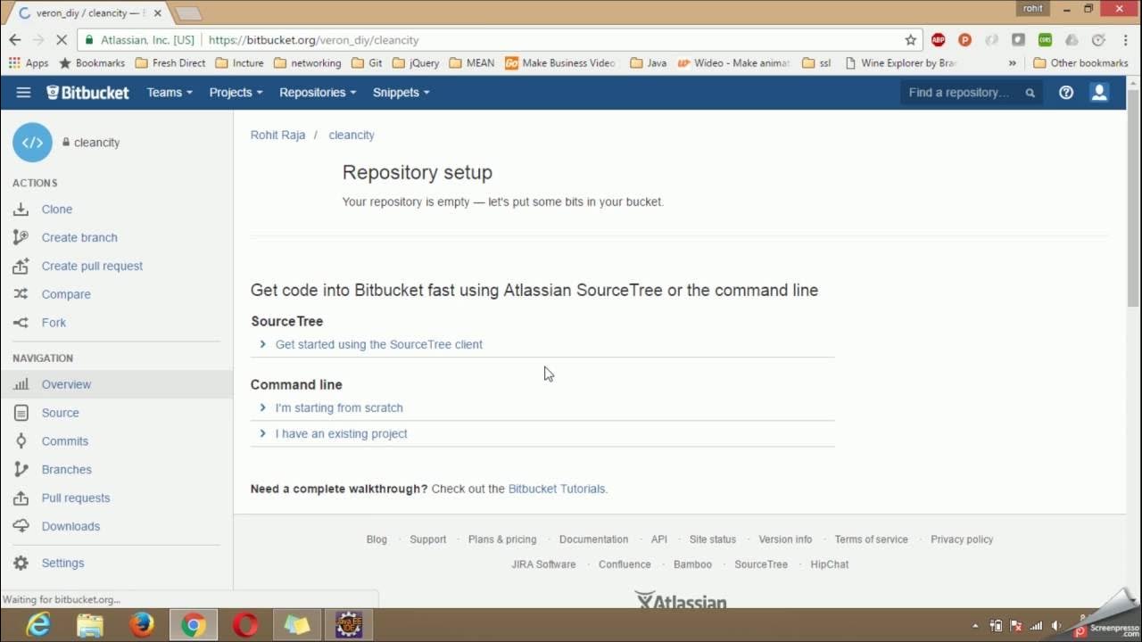The image size is (1142, 642).
Task: Open the Site status footer link
Action: 713,539
